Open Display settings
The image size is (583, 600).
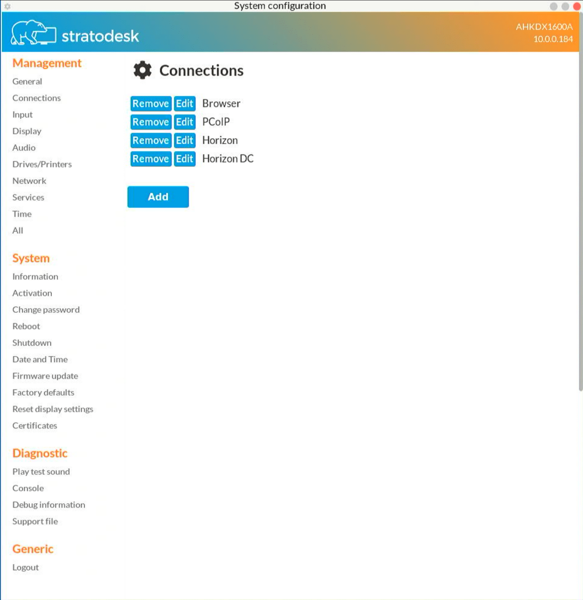tap(27, 131)
